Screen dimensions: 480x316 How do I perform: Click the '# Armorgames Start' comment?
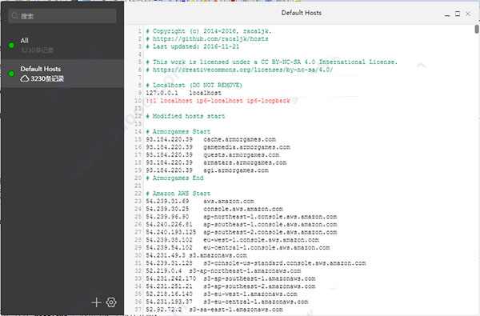[x=178, y=132]
